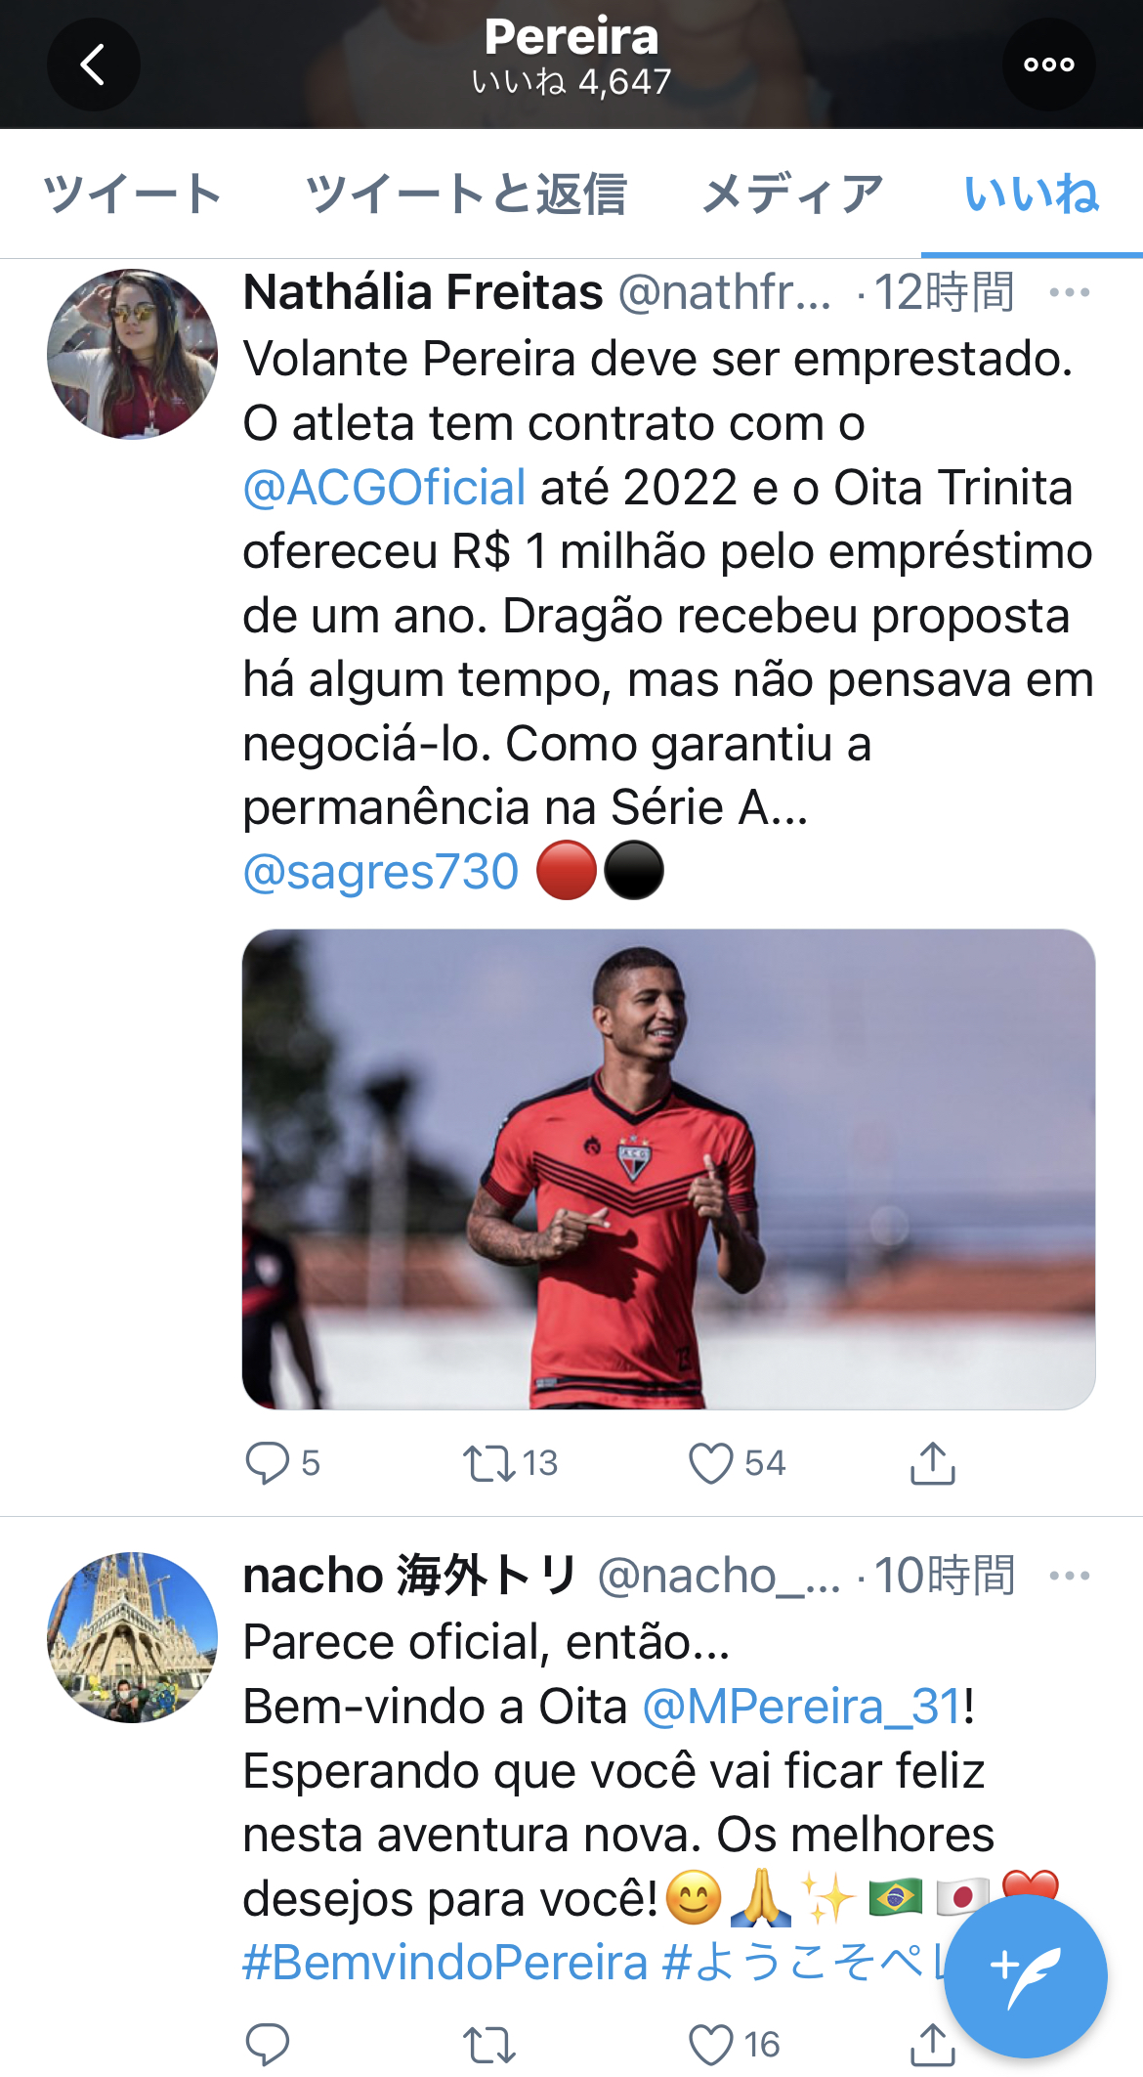The image size is (1143, 2077).
Task: Toggle like on Nathália Freitas's tweet
Action: (x=711, y=1463)
